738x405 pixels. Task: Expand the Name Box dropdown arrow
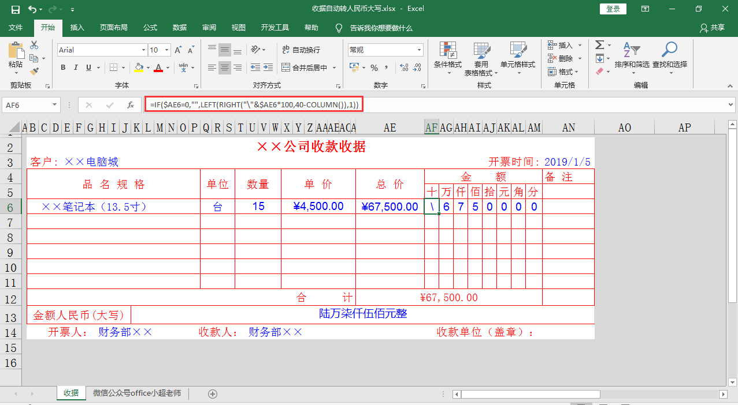click(x=55, y=105)
